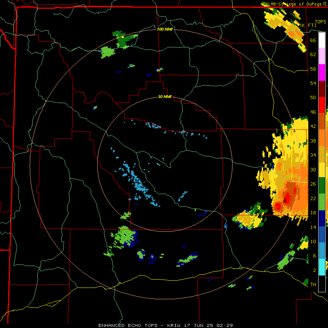Screen dimensions: 328x328
Task: Click the '66' legend value
Action: (313, 40)
